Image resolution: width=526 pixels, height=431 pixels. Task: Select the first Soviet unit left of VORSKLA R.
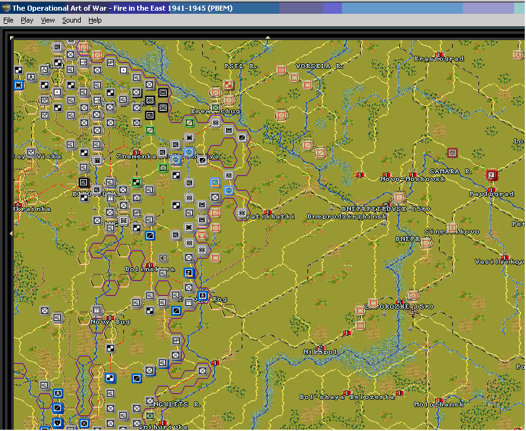tap(281, 70)
